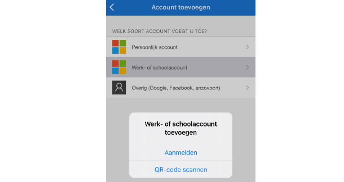Click the blue header bar right of title
Viewport: 344px width, 182px height.
[232, 8]
